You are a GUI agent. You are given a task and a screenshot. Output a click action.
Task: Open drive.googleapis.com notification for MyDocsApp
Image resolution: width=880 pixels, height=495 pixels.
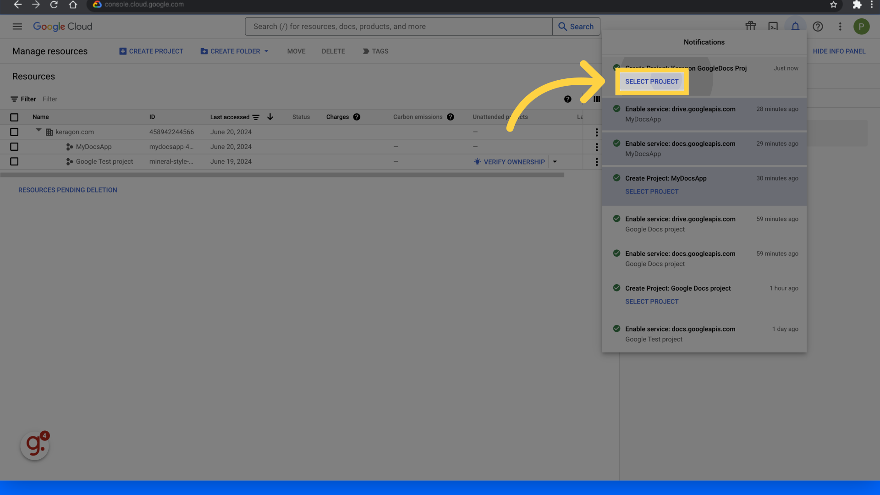(x=704, y=114)
